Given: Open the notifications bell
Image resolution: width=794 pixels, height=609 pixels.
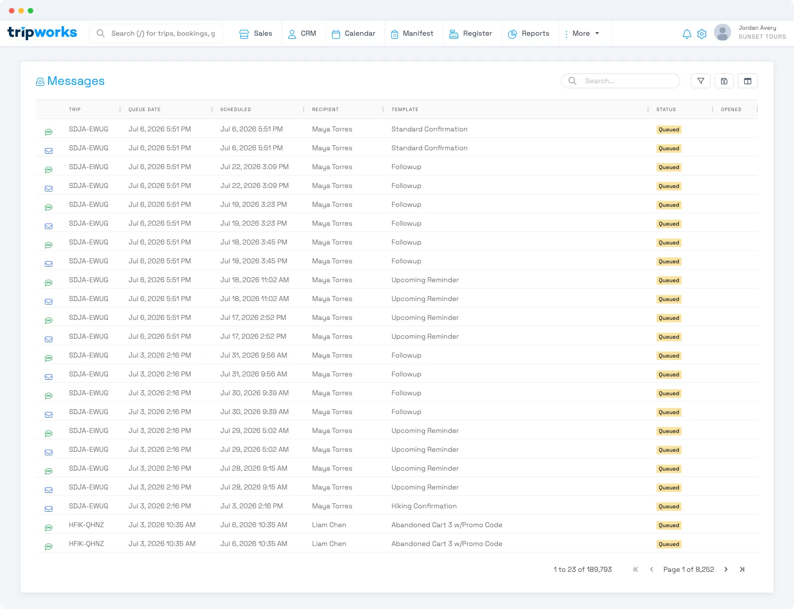Looking at the screenshot, I should (x=687, y=34).
